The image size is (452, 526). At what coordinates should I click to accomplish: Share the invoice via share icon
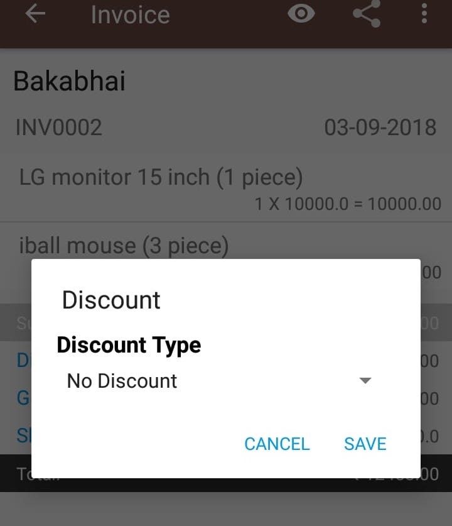pyautogui.click(x=367, y=14)
